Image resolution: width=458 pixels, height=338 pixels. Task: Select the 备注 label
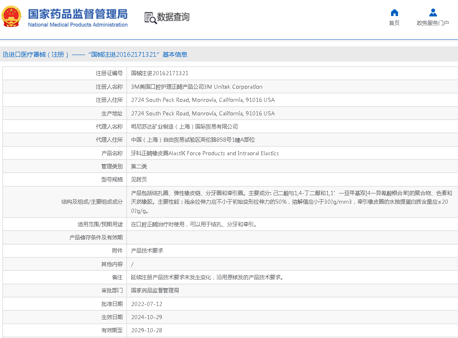point(117,277)
